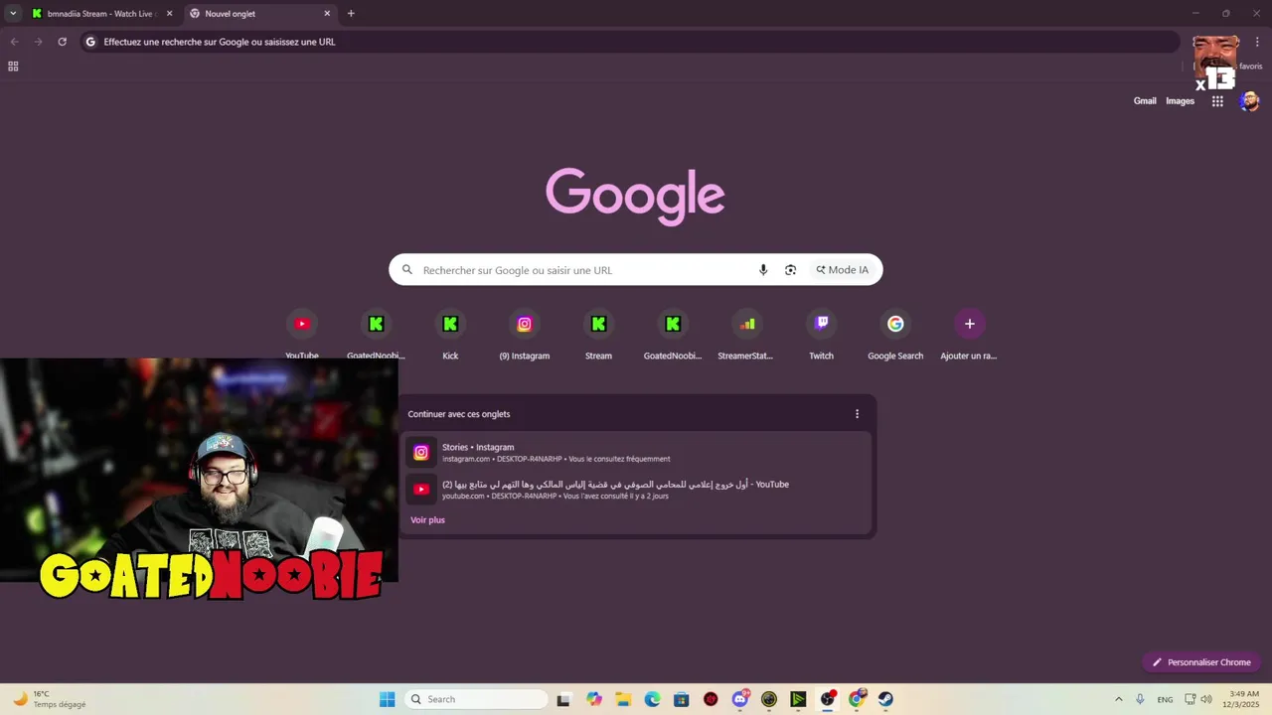Add a new shortcut with plus tile
The height and width of the screenshot is (715, 1272).
(969, 334)
